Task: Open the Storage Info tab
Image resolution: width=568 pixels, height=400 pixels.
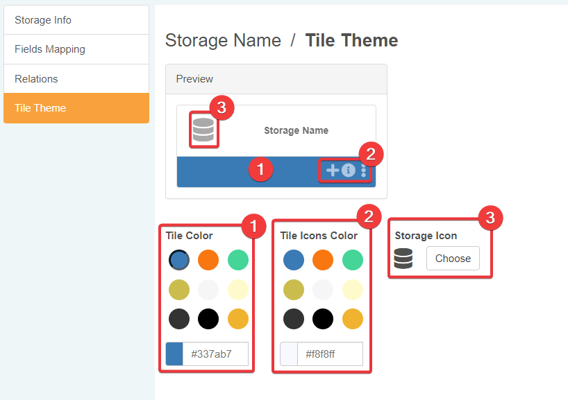Action: click(x=76, y=20)
